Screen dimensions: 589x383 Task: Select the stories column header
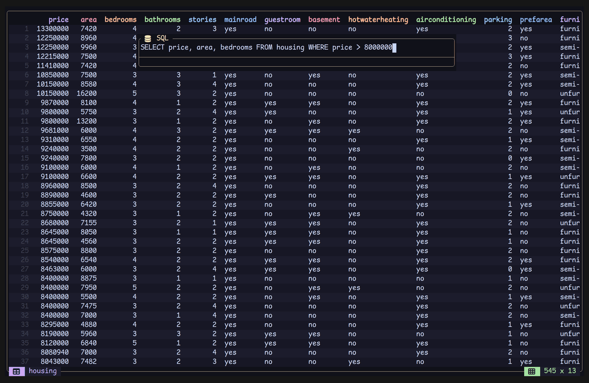202,20
